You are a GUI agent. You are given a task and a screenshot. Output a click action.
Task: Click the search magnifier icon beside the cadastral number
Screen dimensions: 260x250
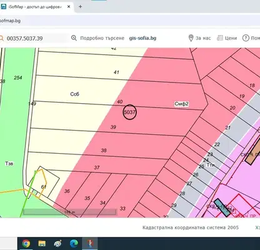tap(1, 38)
